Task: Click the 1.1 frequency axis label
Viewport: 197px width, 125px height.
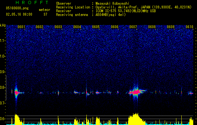Action: point(3,41)
